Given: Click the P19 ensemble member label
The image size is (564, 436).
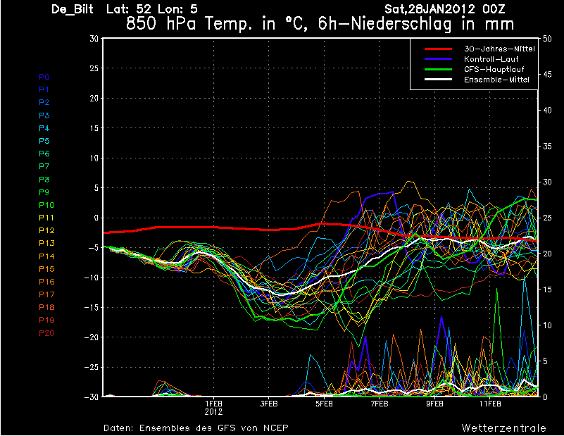Looking at the screenshot, I should click(x=46, y=320).
